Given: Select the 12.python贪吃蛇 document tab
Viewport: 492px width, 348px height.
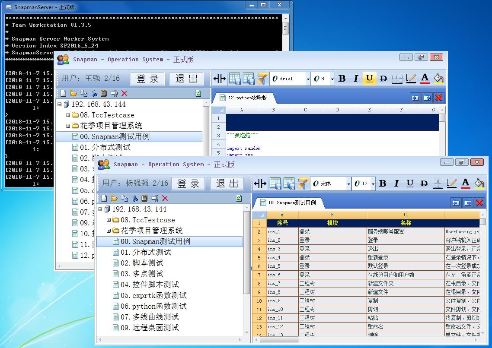Looking at the screenshot, I should coord(247,98).
